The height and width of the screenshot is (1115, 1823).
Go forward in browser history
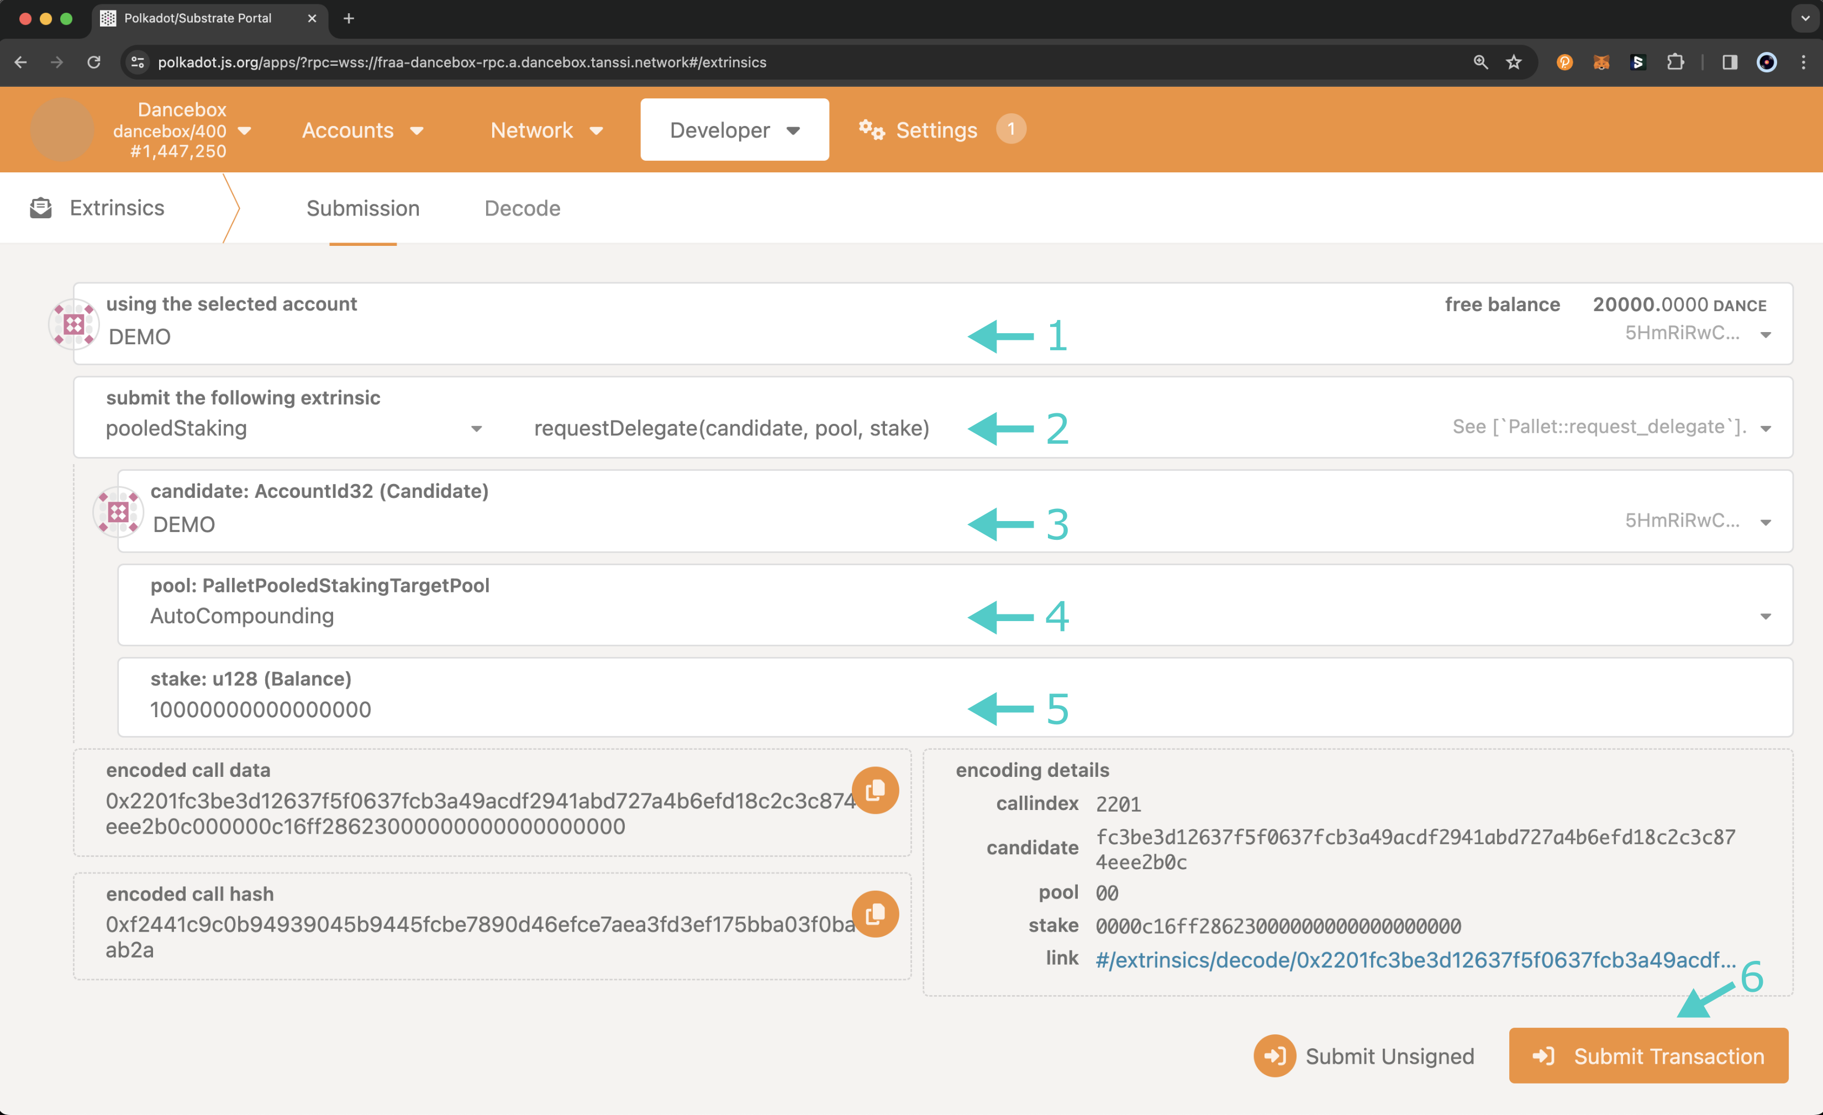click(57, 62)
